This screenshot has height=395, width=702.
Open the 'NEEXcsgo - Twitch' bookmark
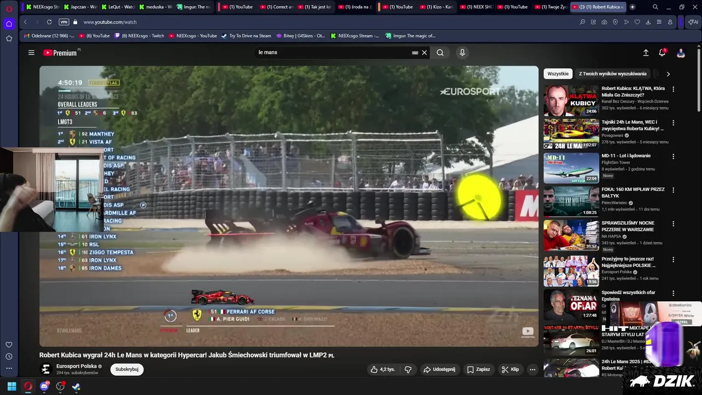click(x=139, y=36)
